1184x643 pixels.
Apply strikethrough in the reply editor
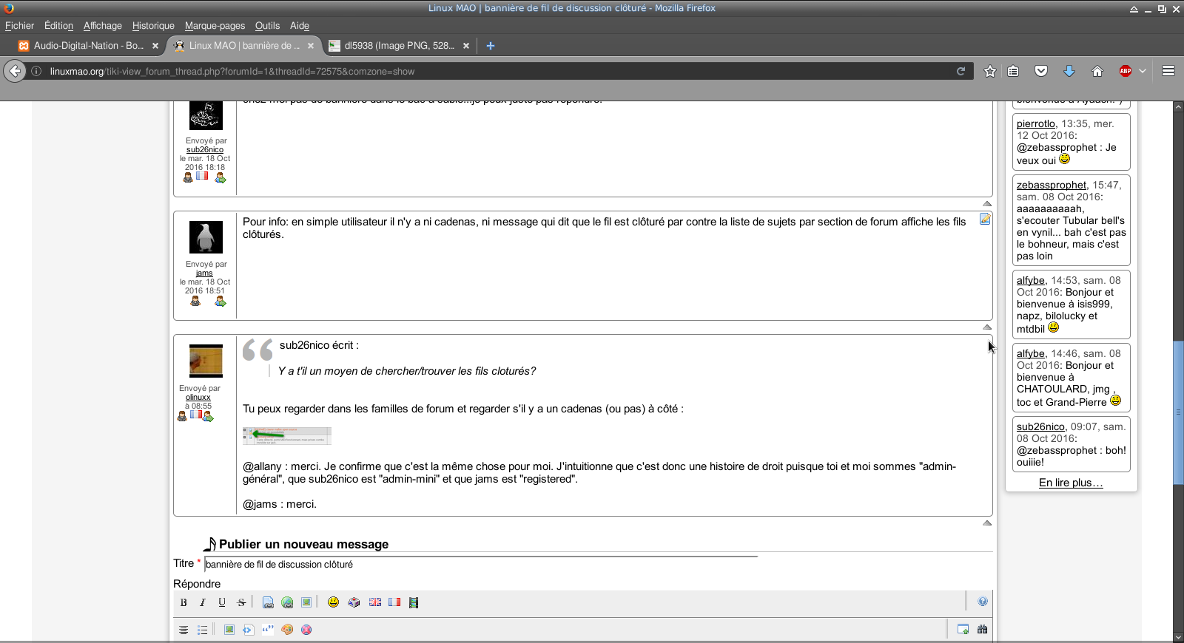coord(241,602)
